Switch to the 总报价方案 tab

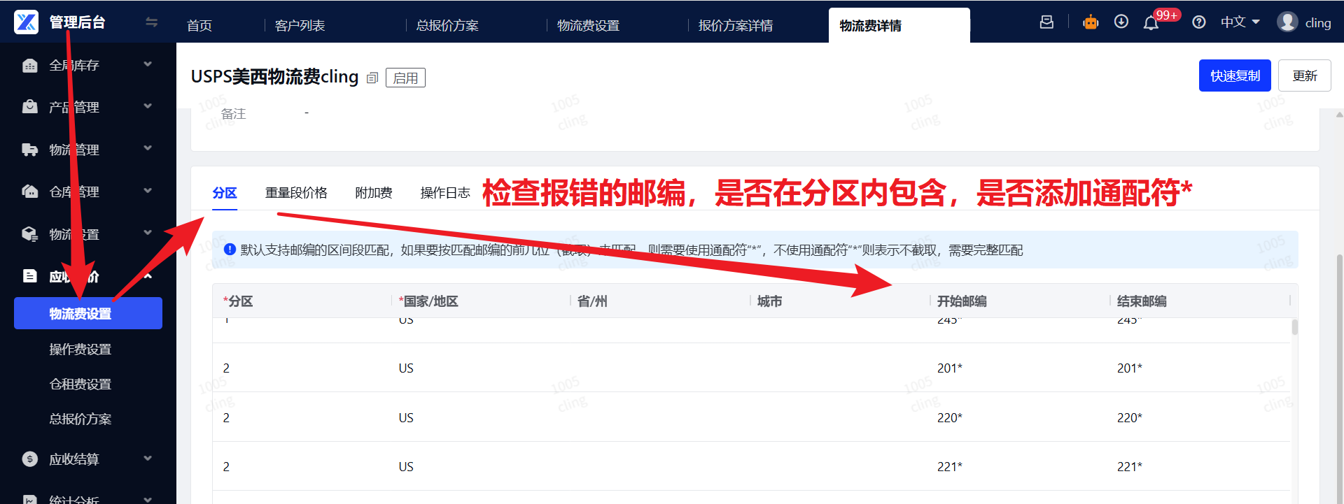click(447, 26)
